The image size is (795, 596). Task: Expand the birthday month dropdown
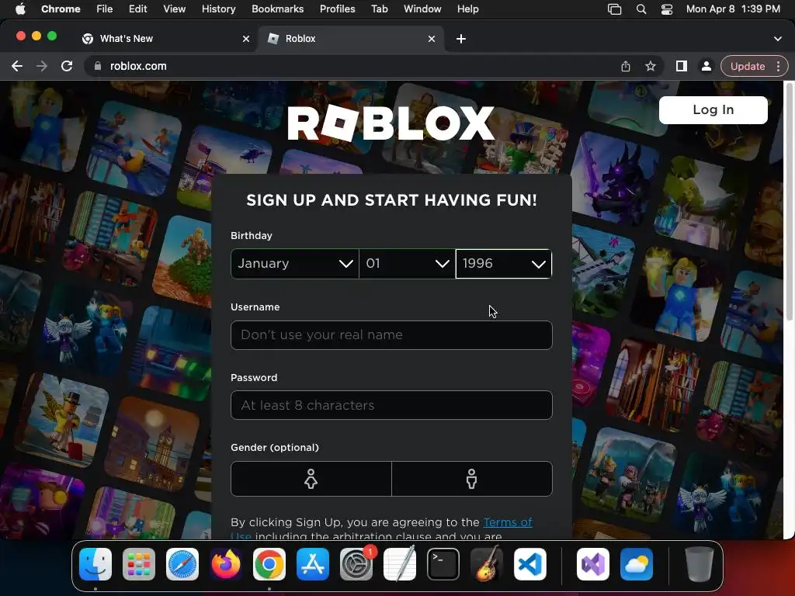[294, 264]
